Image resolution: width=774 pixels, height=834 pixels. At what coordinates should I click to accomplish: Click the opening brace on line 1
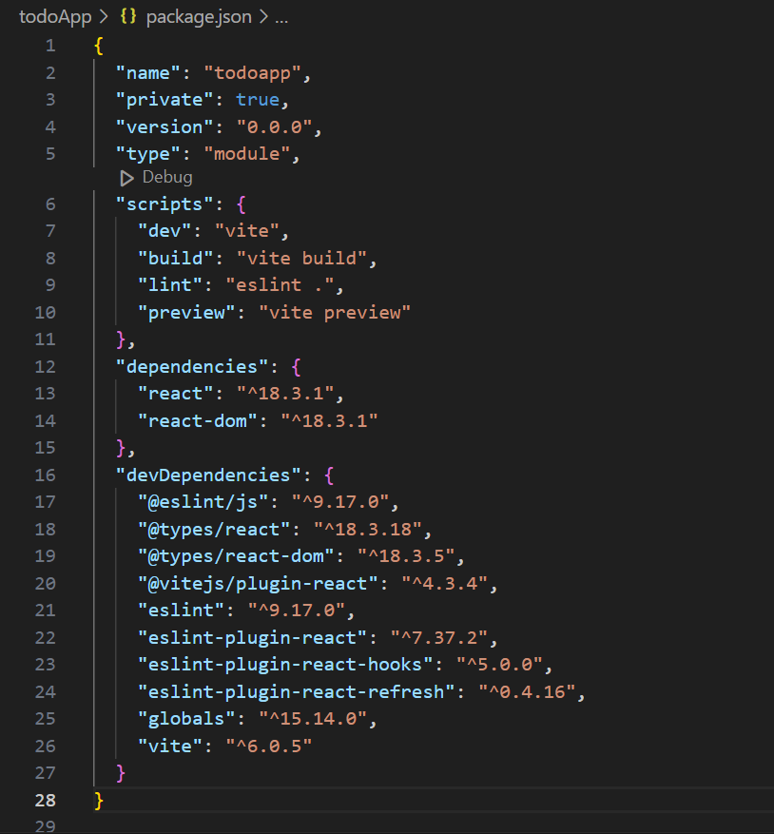[98, 46]
